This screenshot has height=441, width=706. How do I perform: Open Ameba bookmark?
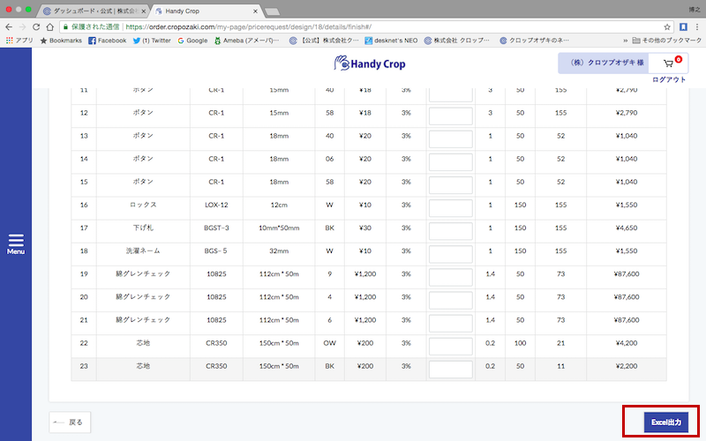tap(246, 41)
